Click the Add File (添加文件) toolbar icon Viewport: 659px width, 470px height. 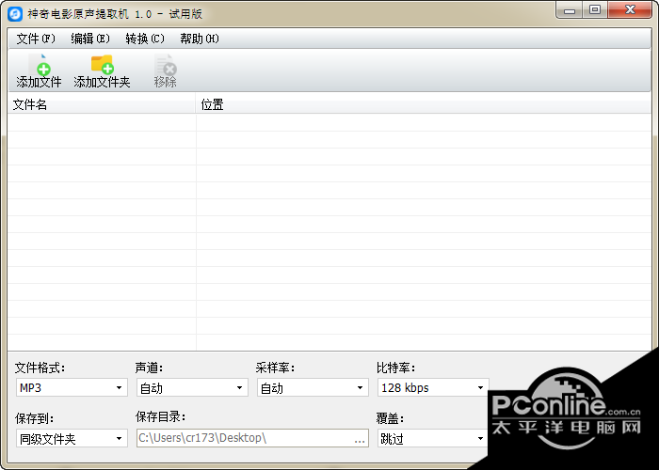[39, 70]
